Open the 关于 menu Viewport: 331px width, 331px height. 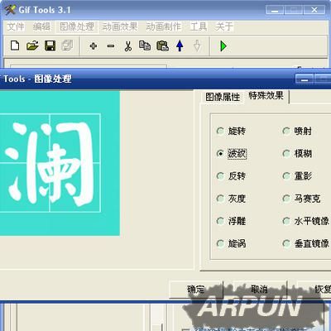click(224, 26)
